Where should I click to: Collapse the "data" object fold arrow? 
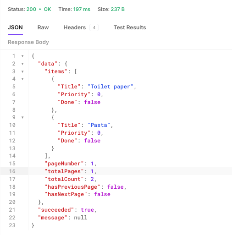pos(22,64)
